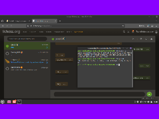Click the Firefox icon in taskbar
Screen dimensions: 159x119
coord(14,101)
